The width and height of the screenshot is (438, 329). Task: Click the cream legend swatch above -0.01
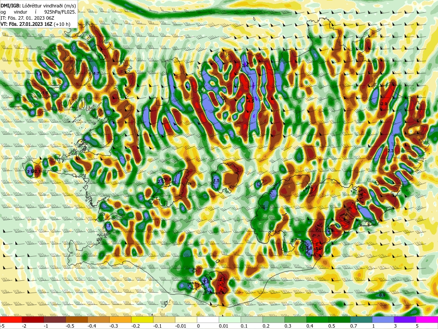pos(186,319)
